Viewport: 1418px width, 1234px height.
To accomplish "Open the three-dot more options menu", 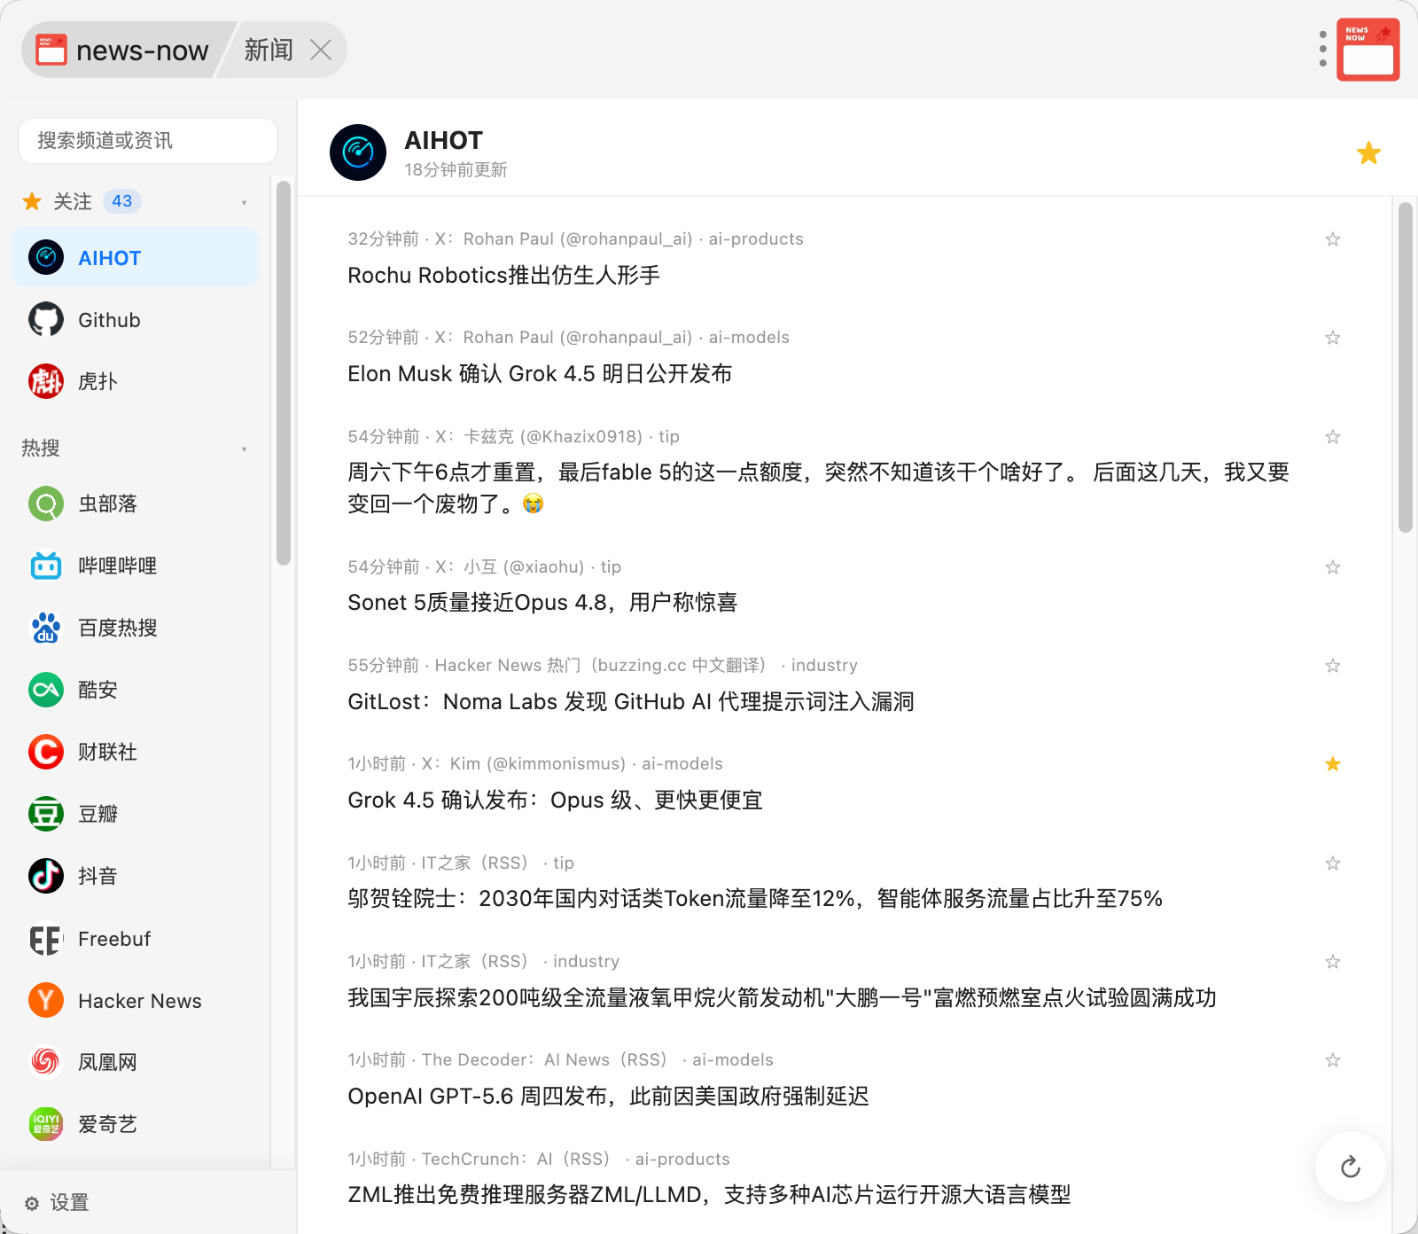I will 1322,49.
